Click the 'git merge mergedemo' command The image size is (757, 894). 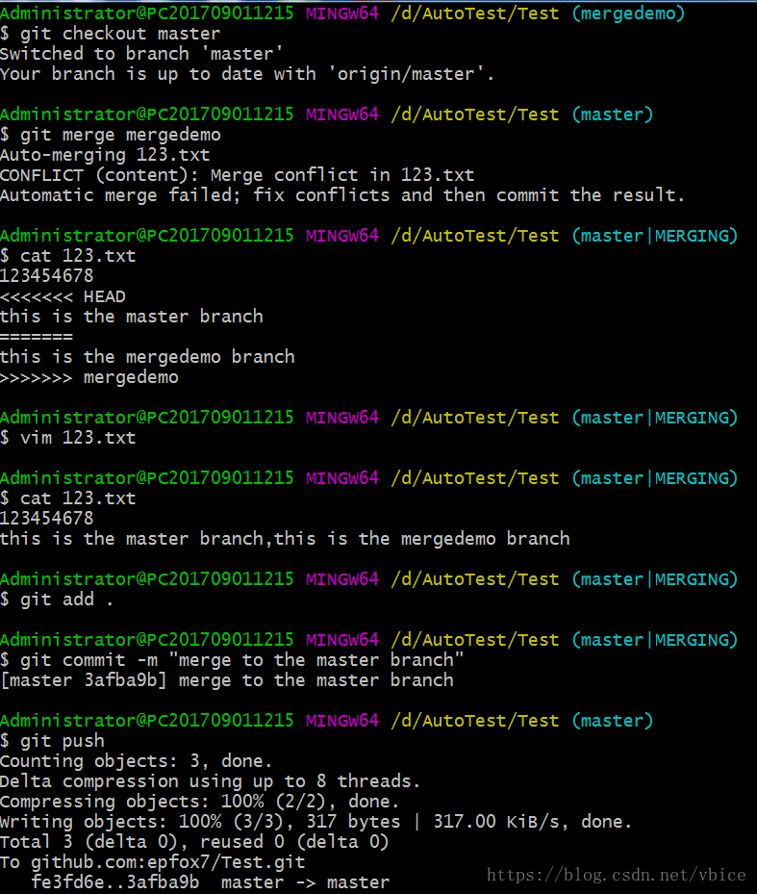click(110, 135)
